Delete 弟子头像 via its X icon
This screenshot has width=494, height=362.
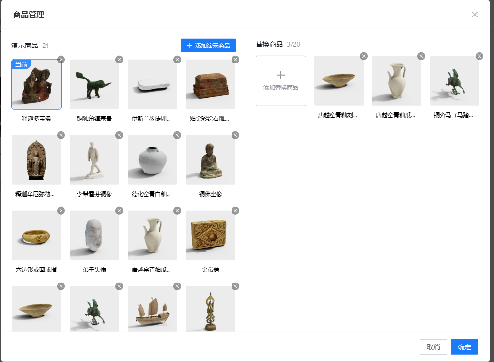(119, 211)
